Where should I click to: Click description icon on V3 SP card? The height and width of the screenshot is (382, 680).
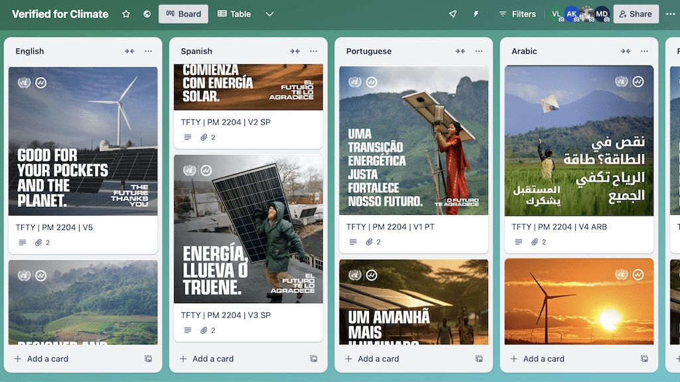(188, 330)
